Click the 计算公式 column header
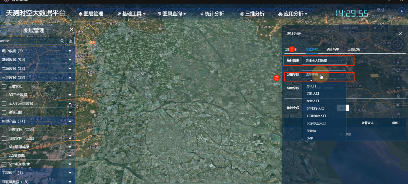408x184 pixels. pos(367,123)
